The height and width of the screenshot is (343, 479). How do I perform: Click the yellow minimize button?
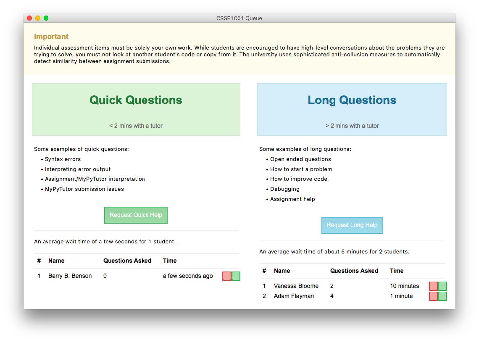click(x=37, y=18)
